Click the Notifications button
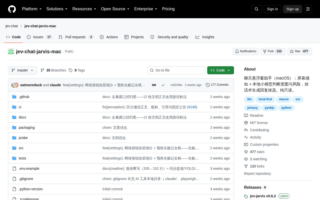This screenshot has height=200, width=320. click(x=245, y=51)
